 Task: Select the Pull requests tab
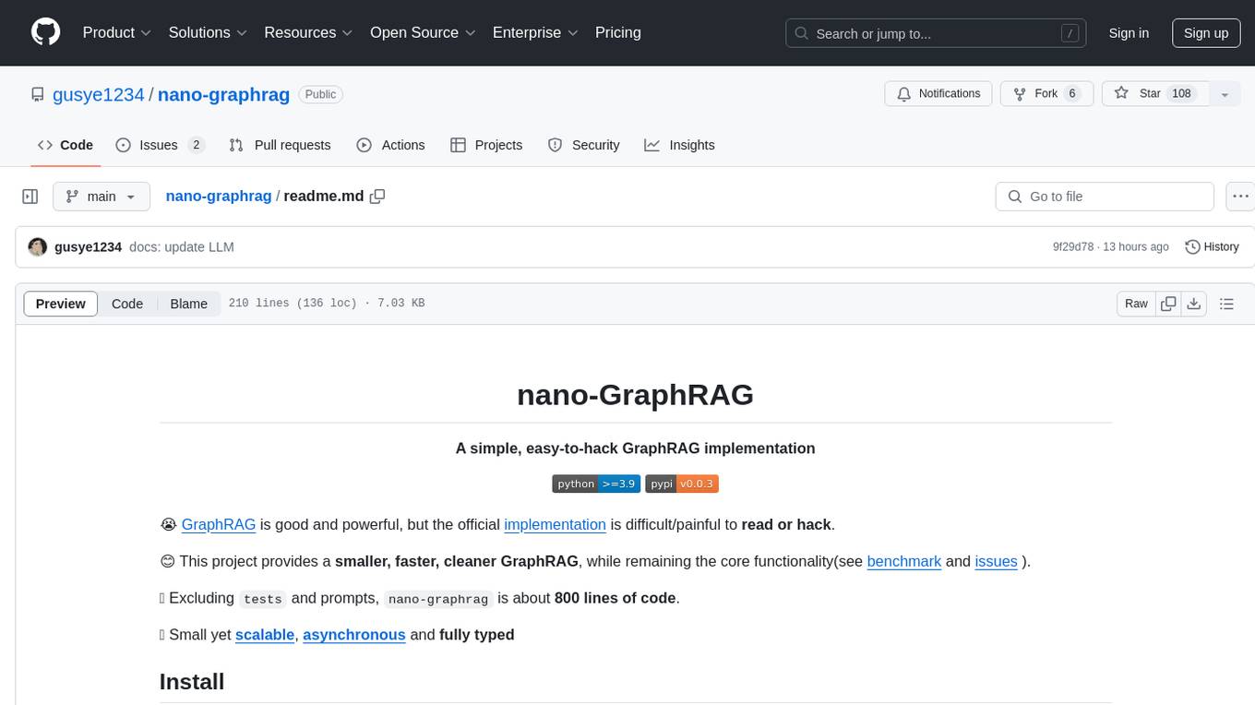280,145
